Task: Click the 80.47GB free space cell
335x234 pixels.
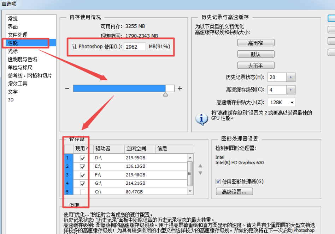Action: click(134, 192)
